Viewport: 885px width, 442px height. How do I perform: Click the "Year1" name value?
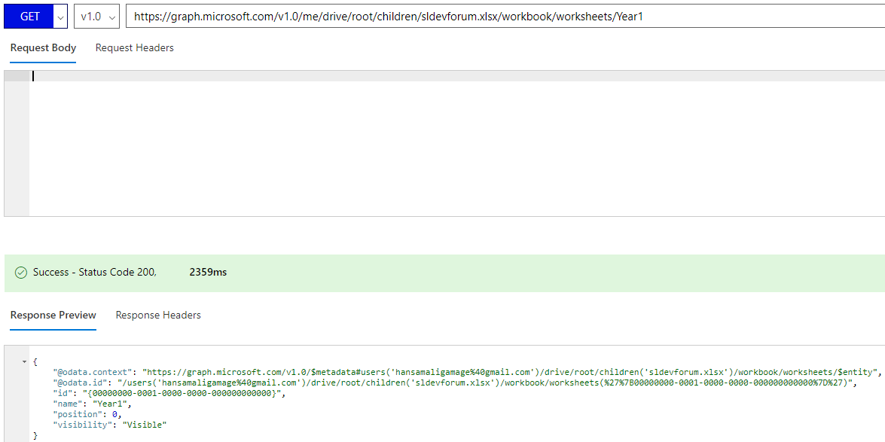114,403
